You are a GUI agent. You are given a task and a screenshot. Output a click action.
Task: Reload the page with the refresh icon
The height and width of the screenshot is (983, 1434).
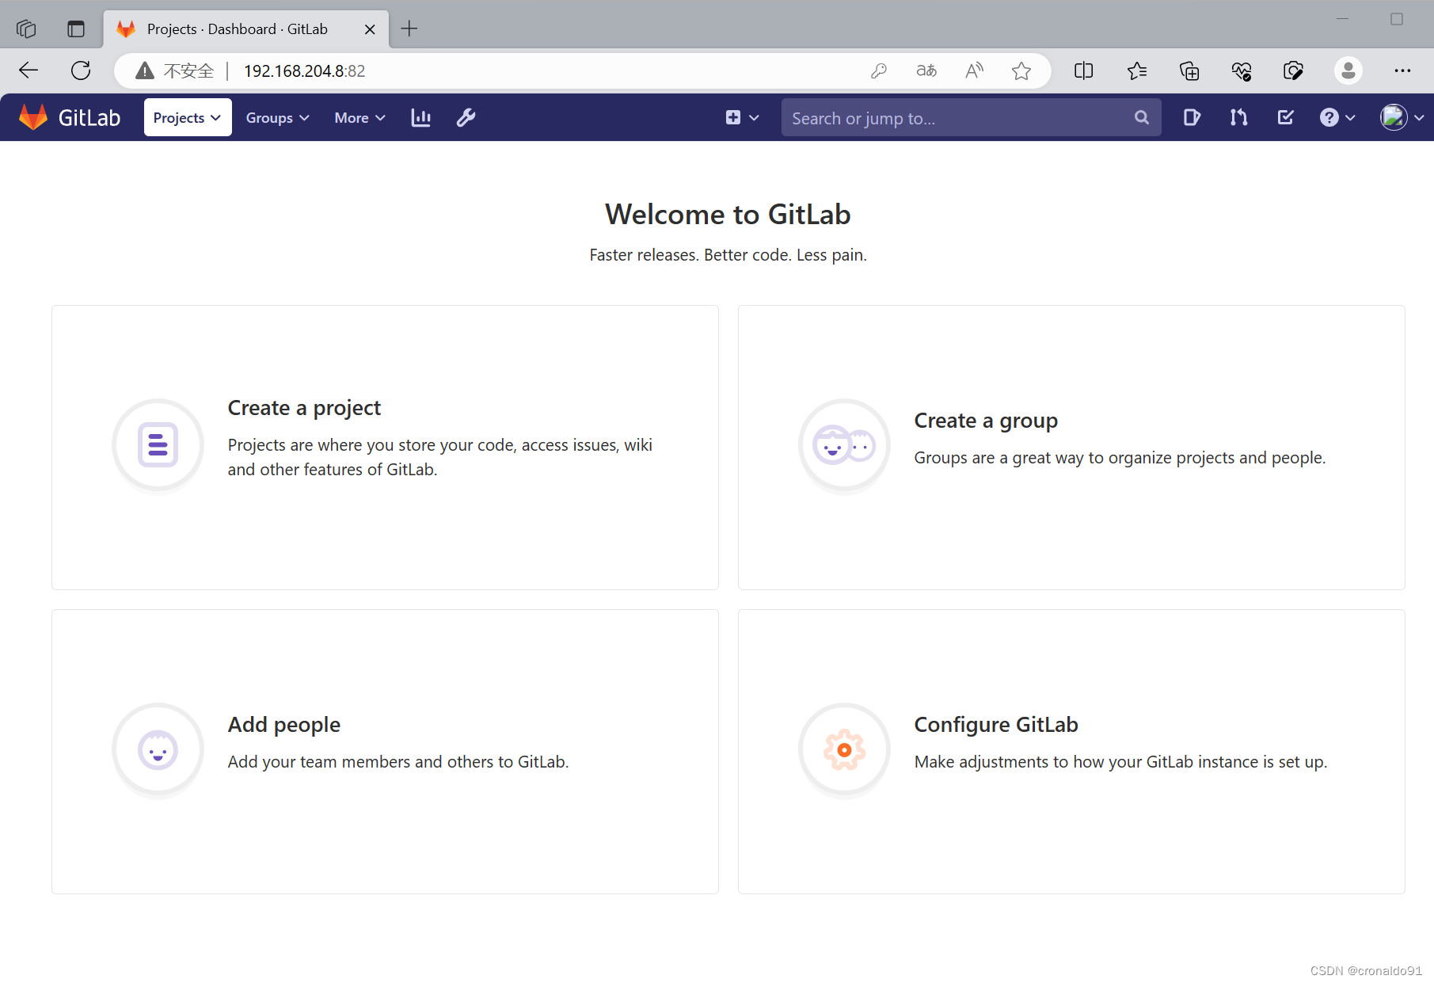[81, 70]
